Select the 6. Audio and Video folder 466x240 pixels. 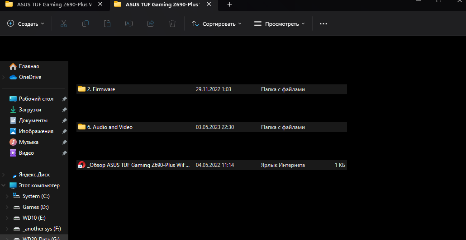pyautogui.click(x=212, y=127)
